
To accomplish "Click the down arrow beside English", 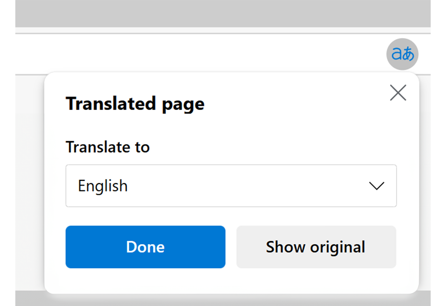I will [376, 186].
